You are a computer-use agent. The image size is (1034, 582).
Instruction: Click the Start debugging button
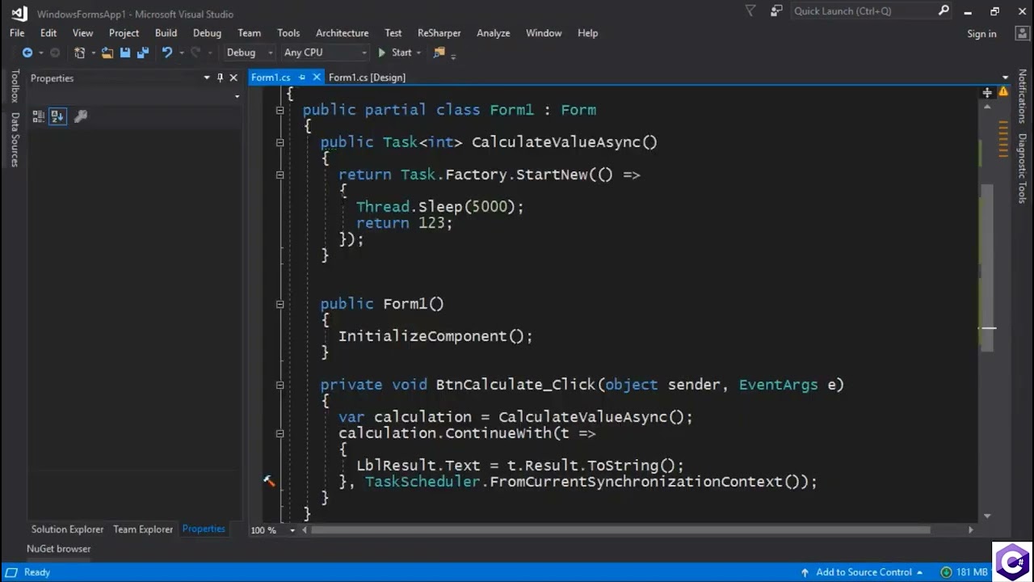(394, 53)
